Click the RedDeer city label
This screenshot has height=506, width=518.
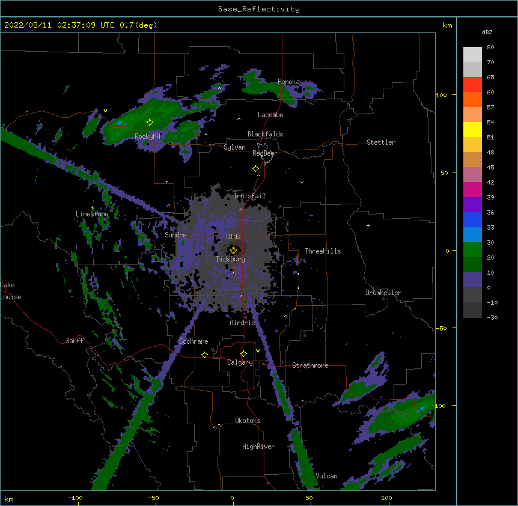tap(264, 153)
